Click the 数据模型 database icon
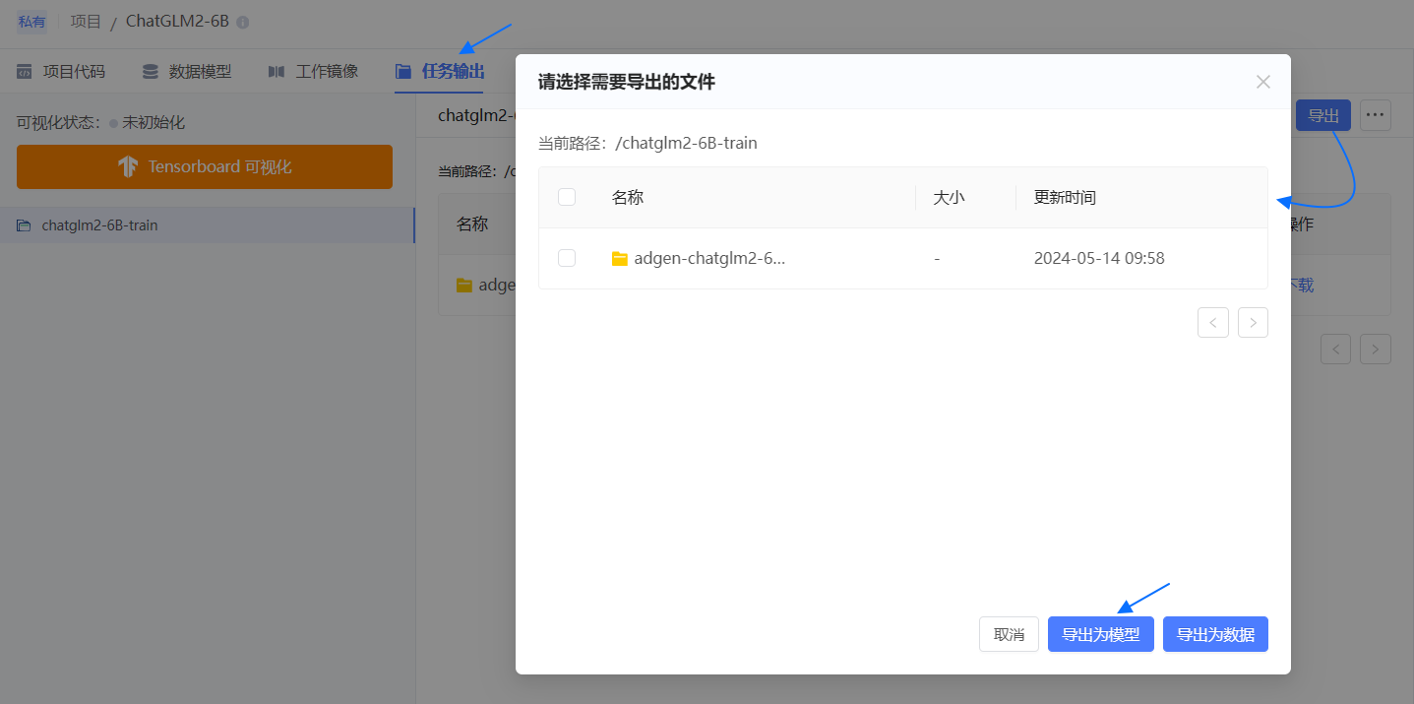The image size is (1414, 704). click(150, 72)
